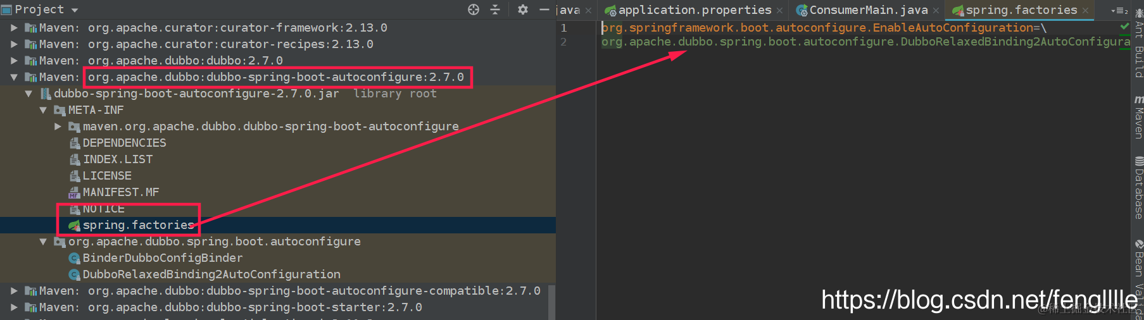Expand Maven org.apache.dubbo:dubbo:2.7.0 library
Image resolution: width=1144 pixels, height=320 pixels.
[14, 61]
